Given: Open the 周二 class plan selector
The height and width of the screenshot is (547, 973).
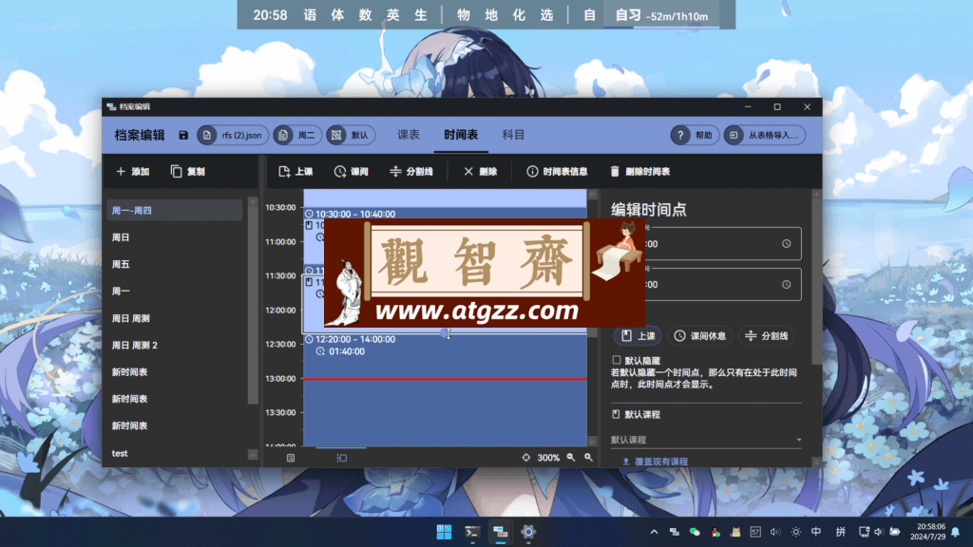Looking at the screenshot, I should click(297, 135).
